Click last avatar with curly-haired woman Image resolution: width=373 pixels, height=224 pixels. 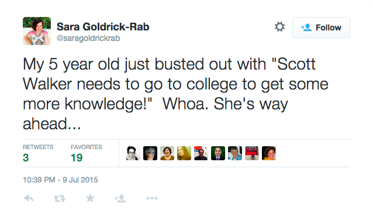click(x=269, y=153)
